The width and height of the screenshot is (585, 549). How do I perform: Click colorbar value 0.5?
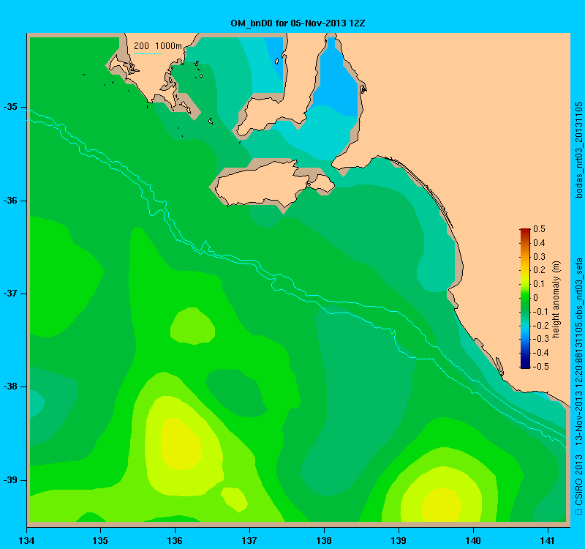[539, 229]
